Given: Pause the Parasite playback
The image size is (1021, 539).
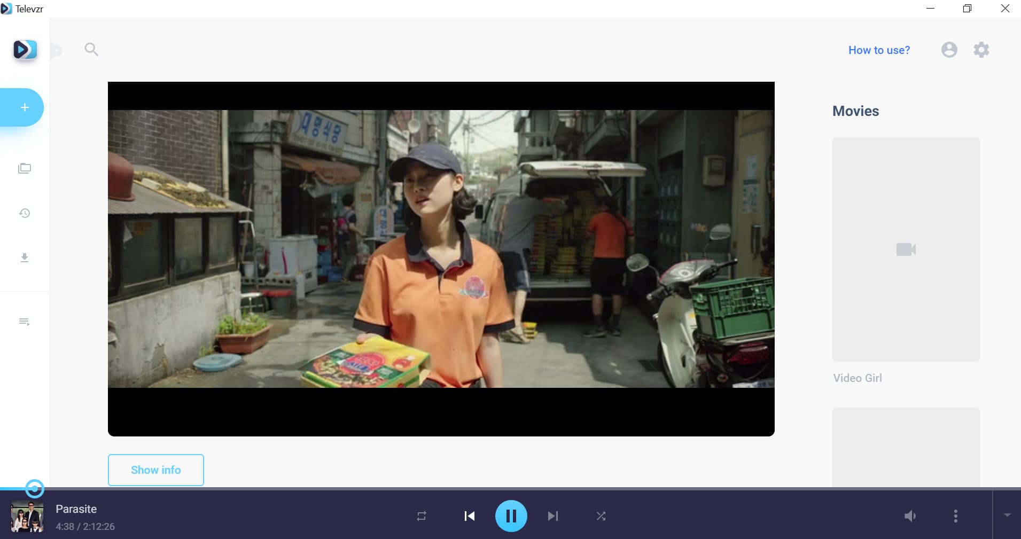Looking at the screenshot, I should pos(511,516).
